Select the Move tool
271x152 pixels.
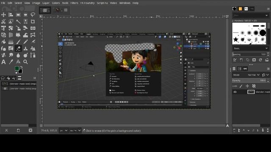(3, 15)
